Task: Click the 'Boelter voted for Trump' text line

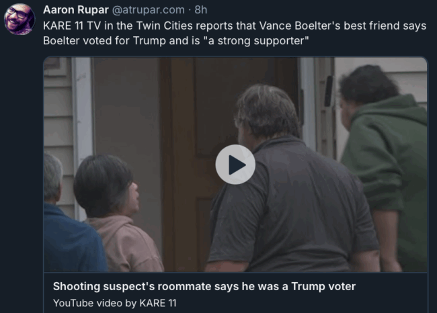Action: coord(176,41)
